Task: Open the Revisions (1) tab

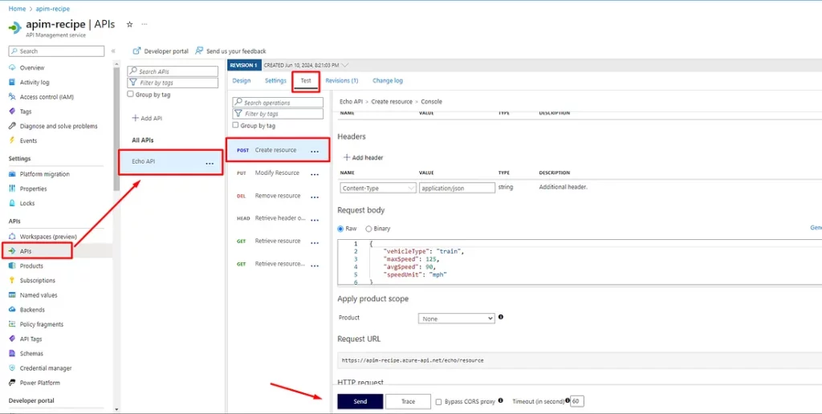Action: 341,81
